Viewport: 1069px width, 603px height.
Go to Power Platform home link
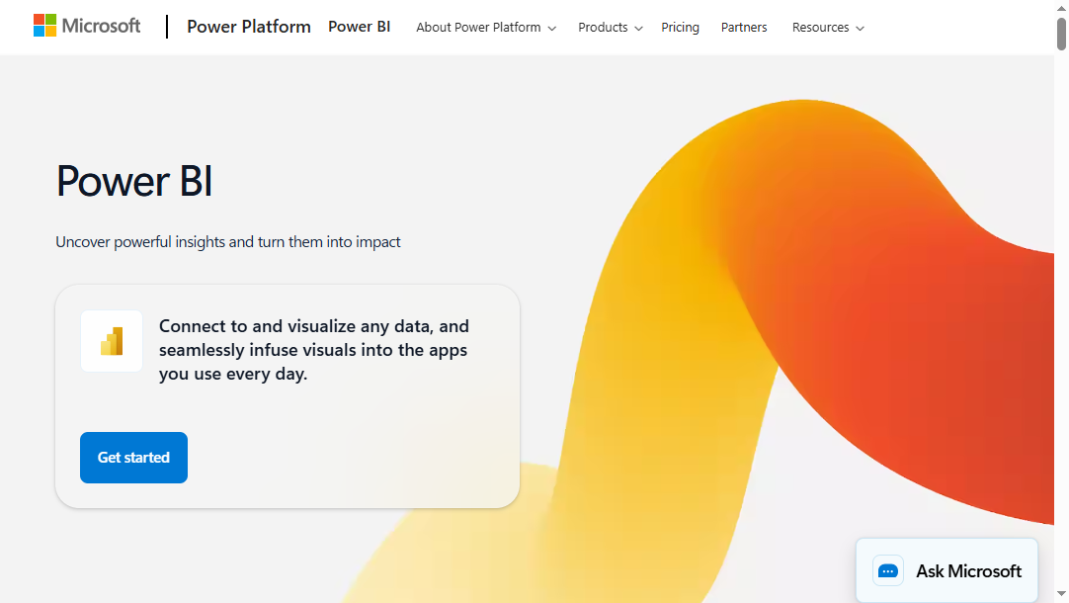point(249,27)
